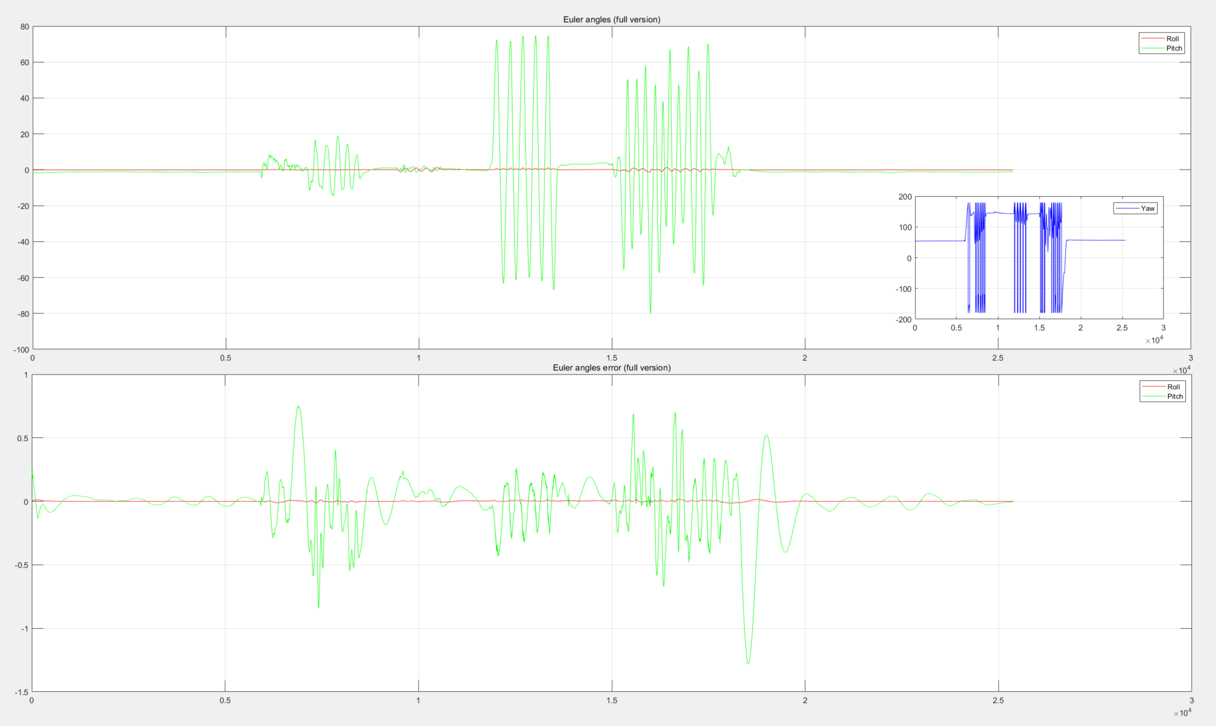This screenshot has width=1216, height=726.
Task: Click lowest pitch error dip near -1.3
Action: (748, 663)
